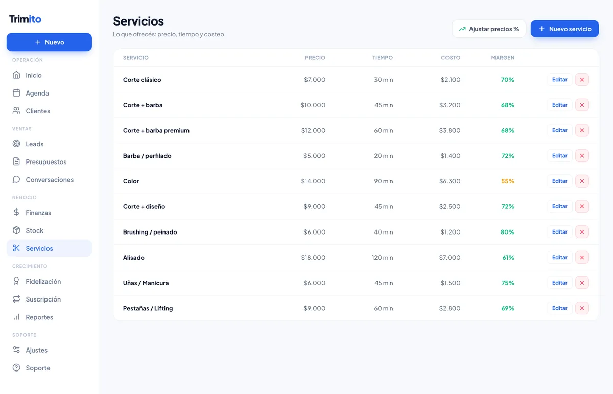Click the Stock box icon
The image size is (613, 394).
point(16,230)
